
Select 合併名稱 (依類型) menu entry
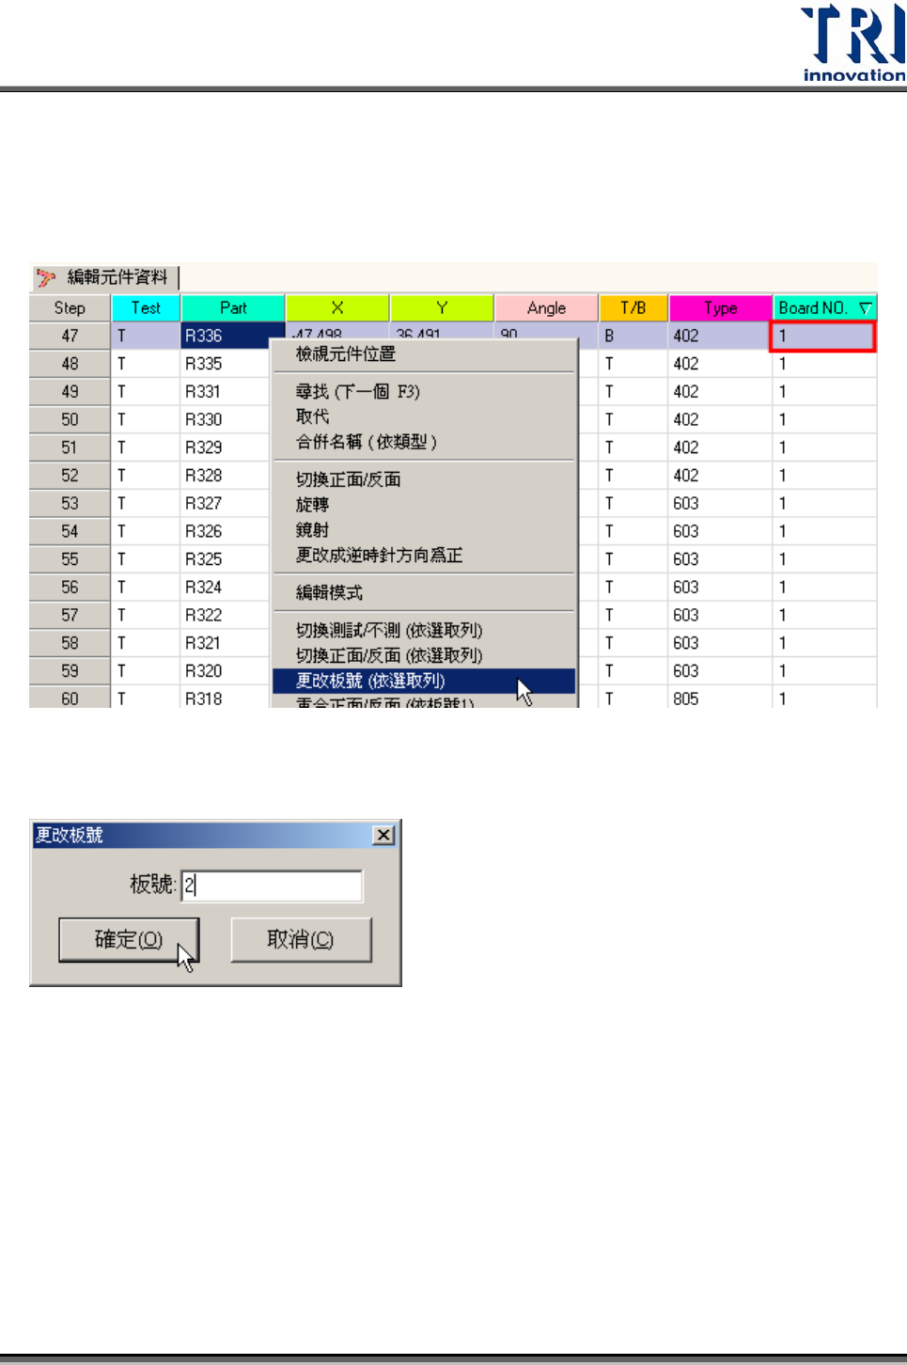click(x=367, y=441)
